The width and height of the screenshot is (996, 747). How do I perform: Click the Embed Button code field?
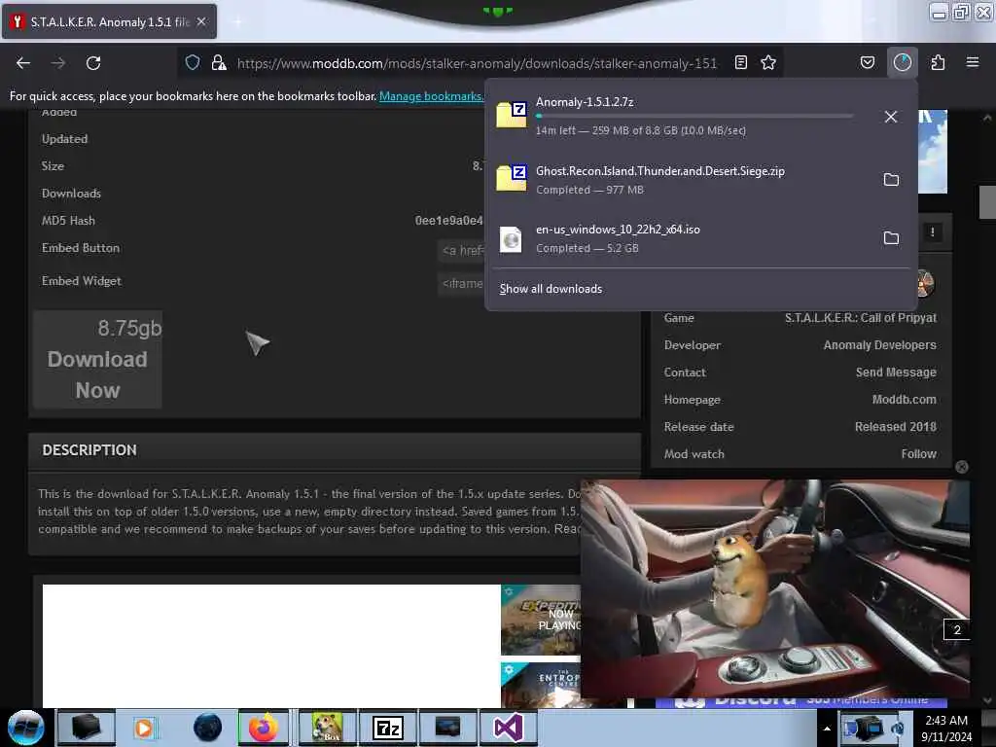point(462,250)
